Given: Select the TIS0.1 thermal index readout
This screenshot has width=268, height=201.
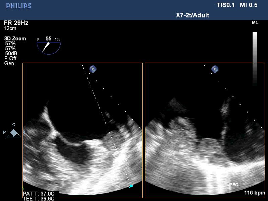Looking at the screenshot, I should click(x=226, y=5).
